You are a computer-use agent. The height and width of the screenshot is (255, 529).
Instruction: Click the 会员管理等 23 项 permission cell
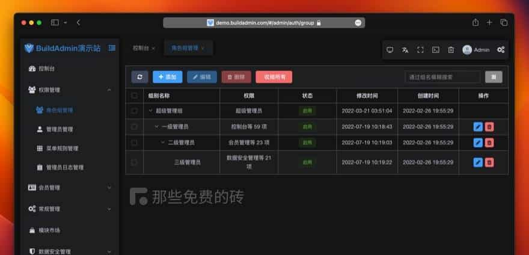[249, 143]
